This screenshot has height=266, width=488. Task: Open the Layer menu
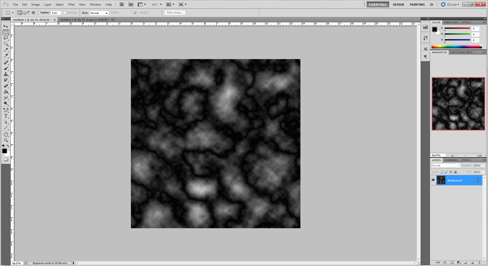48,5
